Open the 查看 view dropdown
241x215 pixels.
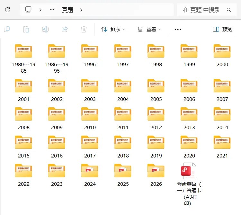tap(149, 29)
